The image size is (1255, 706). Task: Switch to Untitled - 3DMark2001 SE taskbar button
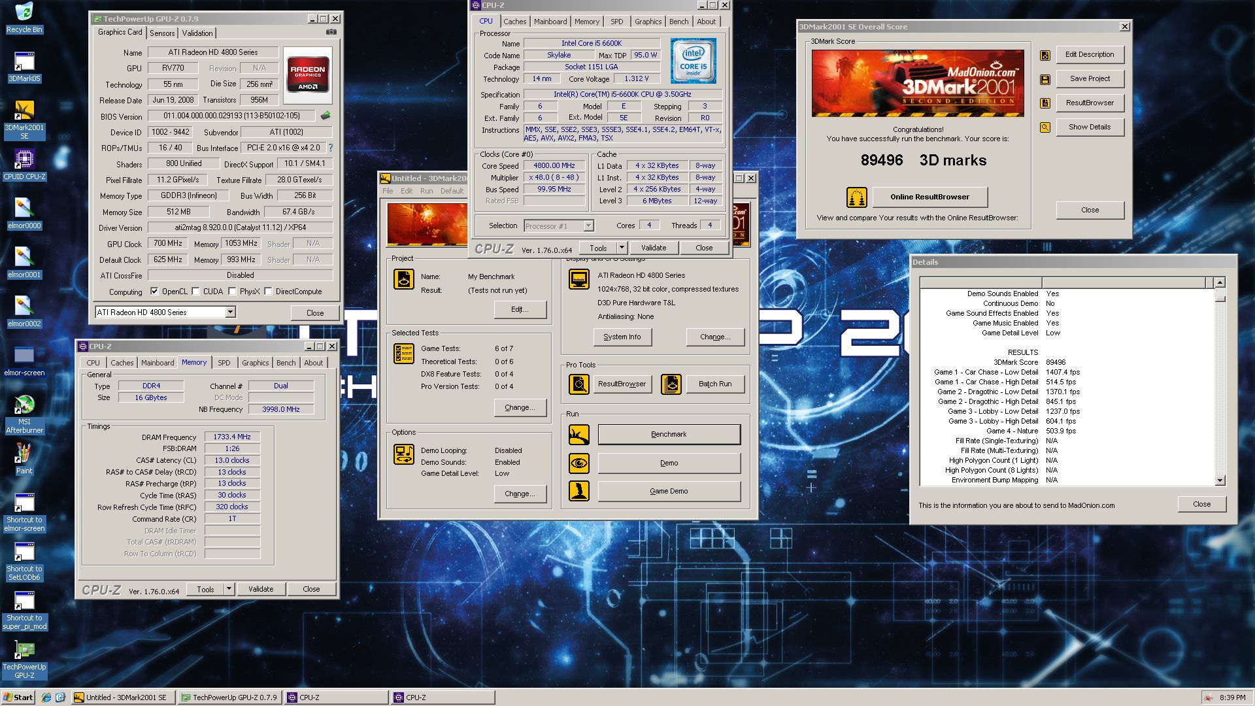click(123, 698)
